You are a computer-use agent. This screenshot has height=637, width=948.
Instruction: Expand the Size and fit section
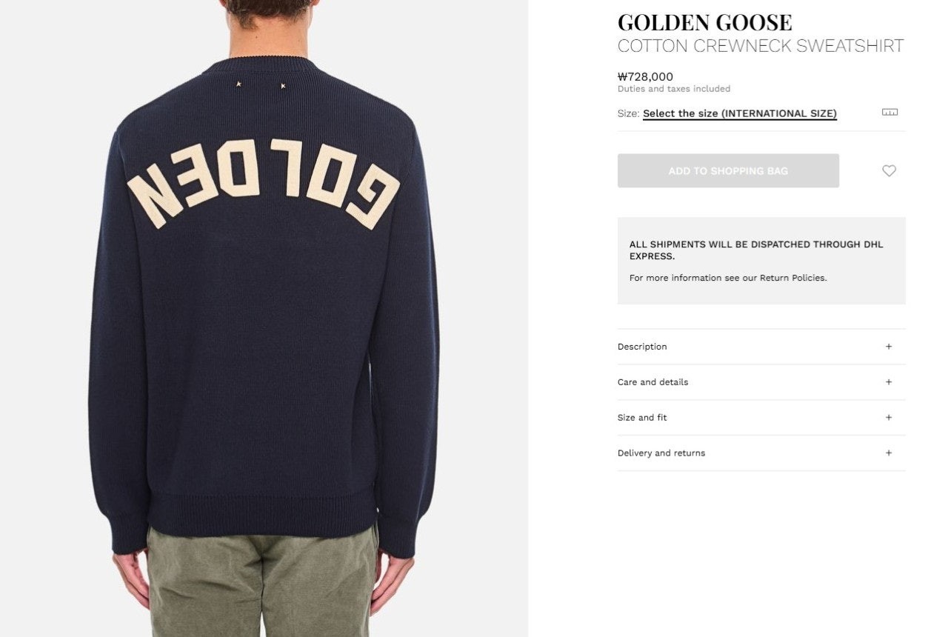click(x=761, y=418)
